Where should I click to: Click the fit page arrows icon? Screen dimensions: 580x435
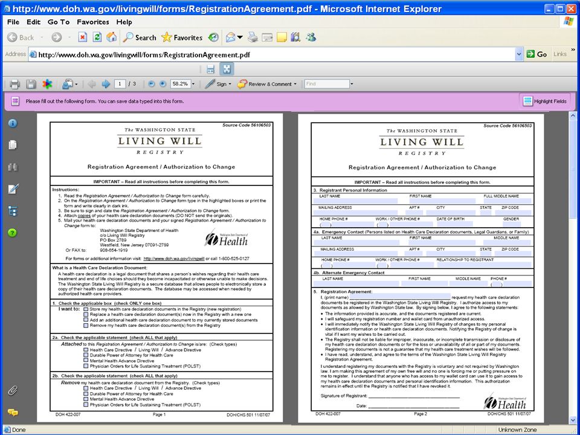click(x=227, y=69)
